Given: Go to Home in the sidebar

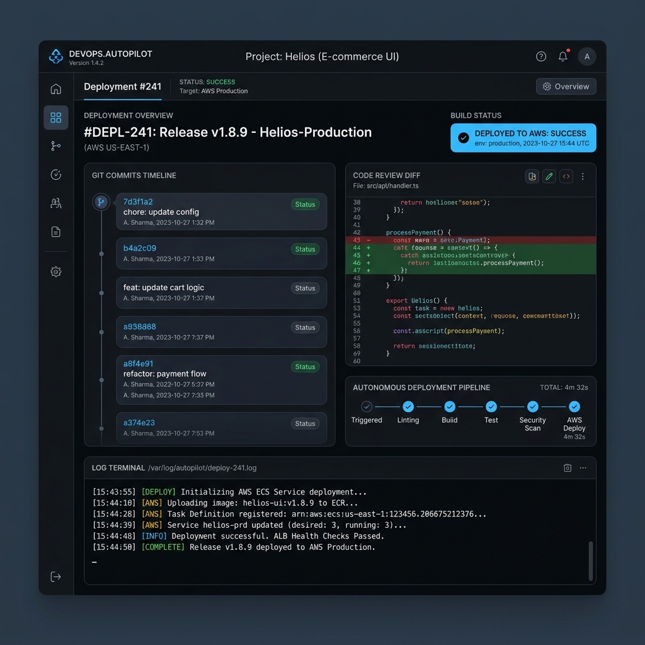Looking at the screenshot, I should (x=56, y=89).
